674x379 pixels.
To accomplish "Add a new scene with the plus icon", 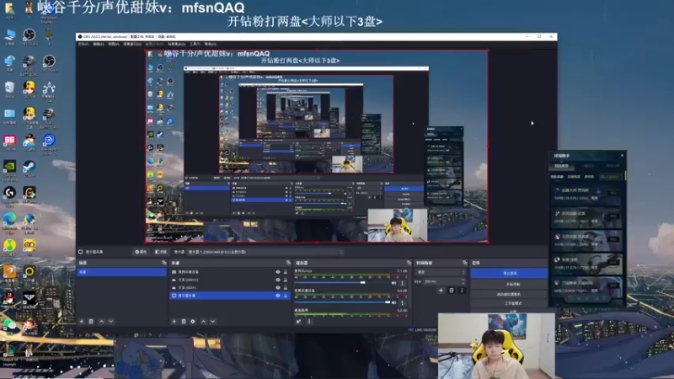I will tap(82, 322).
